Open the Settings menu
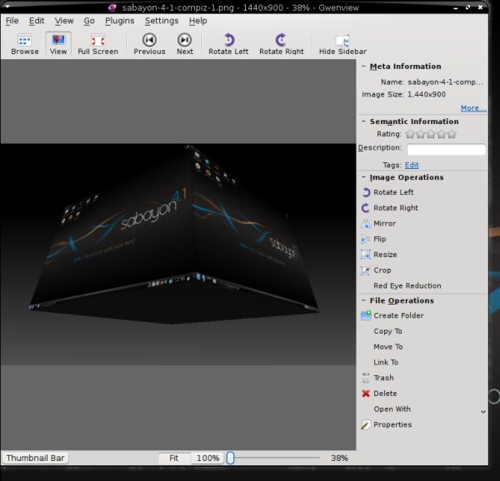This screenshot has height=481, width=500. click(x=161, y=21)
